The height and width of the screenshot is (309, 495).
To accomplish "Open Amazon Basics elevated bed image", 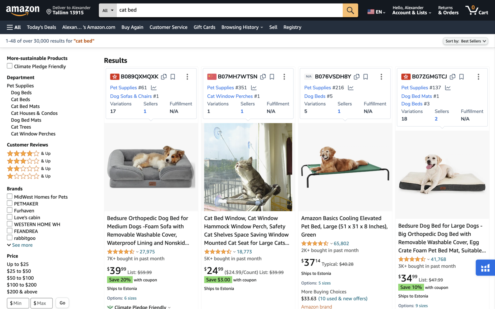I will point(345,167).
